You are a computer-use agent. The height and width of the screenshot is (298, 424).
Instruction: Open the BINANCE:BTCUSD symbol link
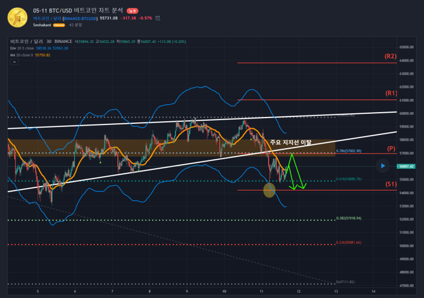79,18
